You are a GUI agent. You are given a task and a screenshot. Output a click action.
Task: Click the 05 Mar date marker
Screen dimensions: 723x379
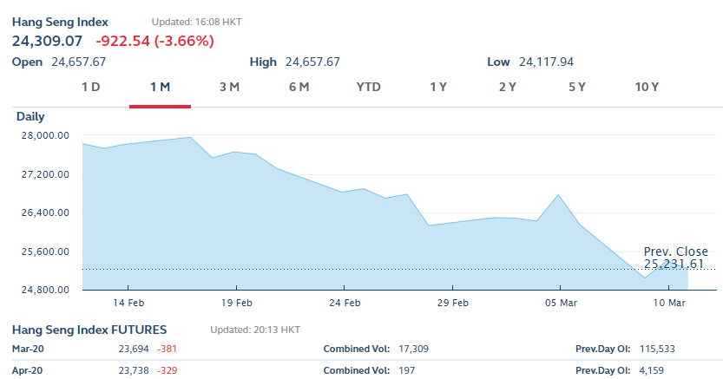click(560, 303)
